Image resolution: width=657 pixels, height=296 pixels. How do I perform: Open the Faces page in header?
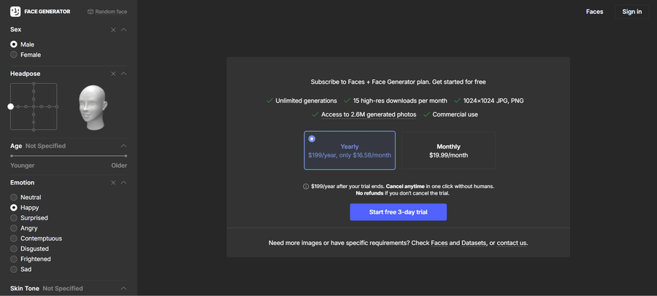point(594,12)
